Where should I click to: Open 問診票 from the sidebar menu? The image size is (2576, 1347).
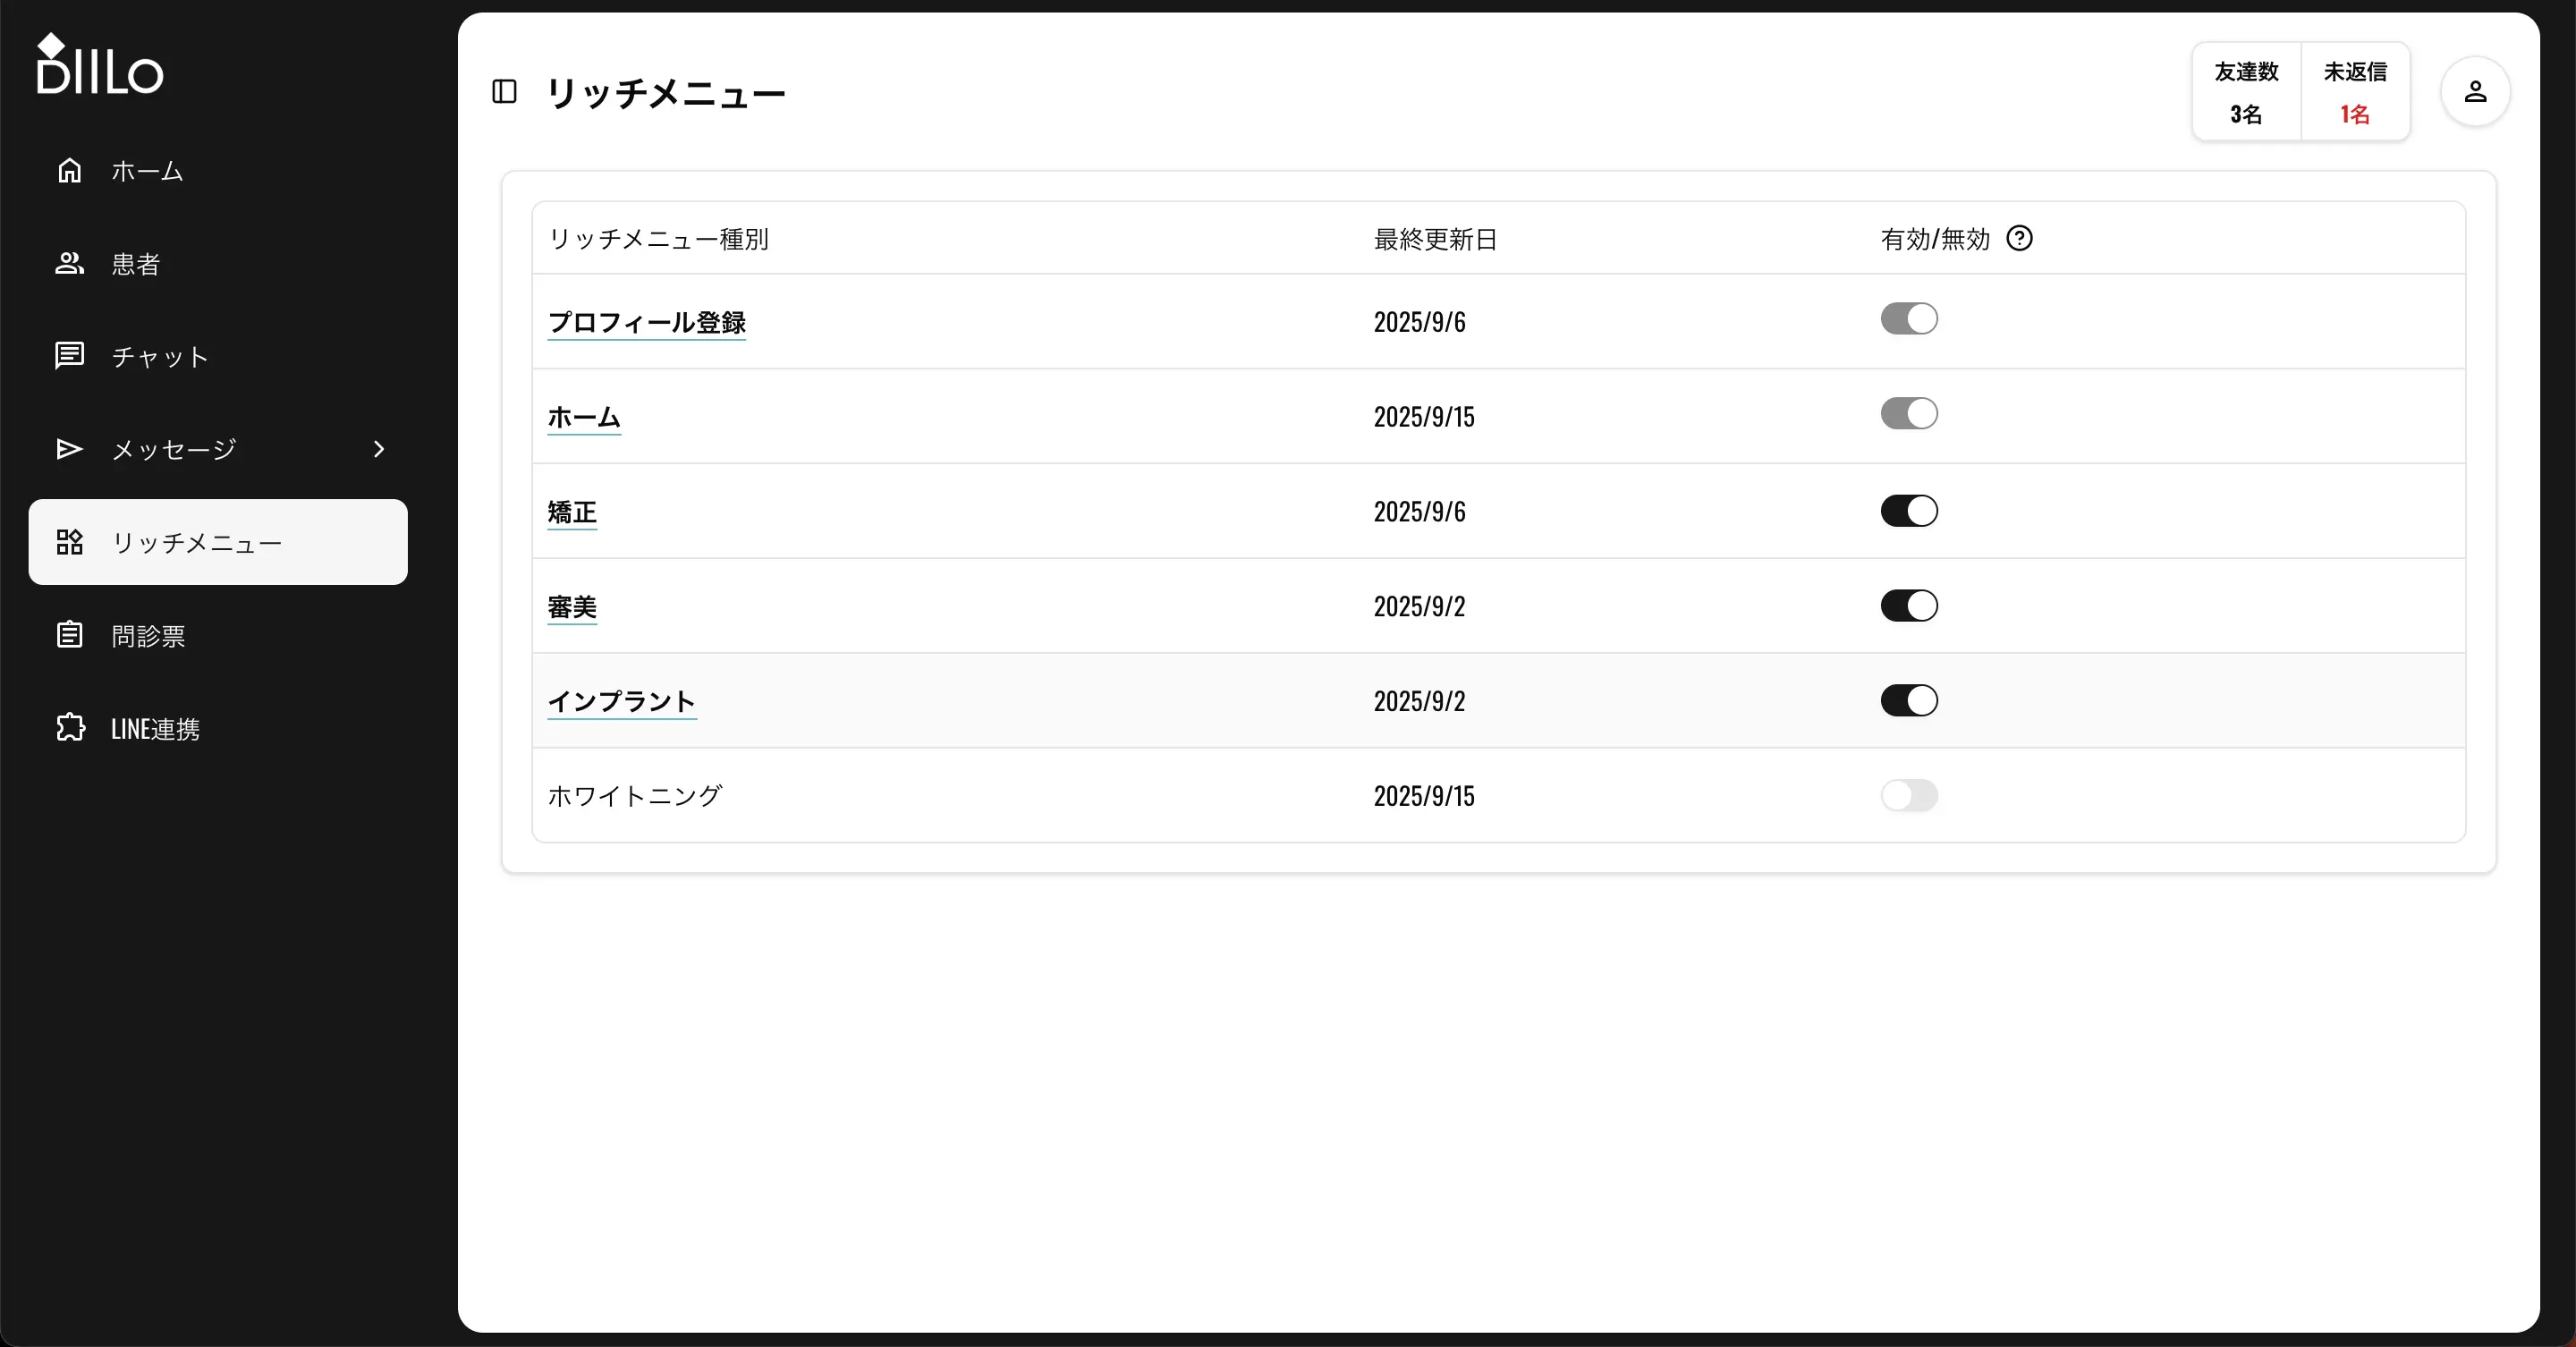click(148, 635)
